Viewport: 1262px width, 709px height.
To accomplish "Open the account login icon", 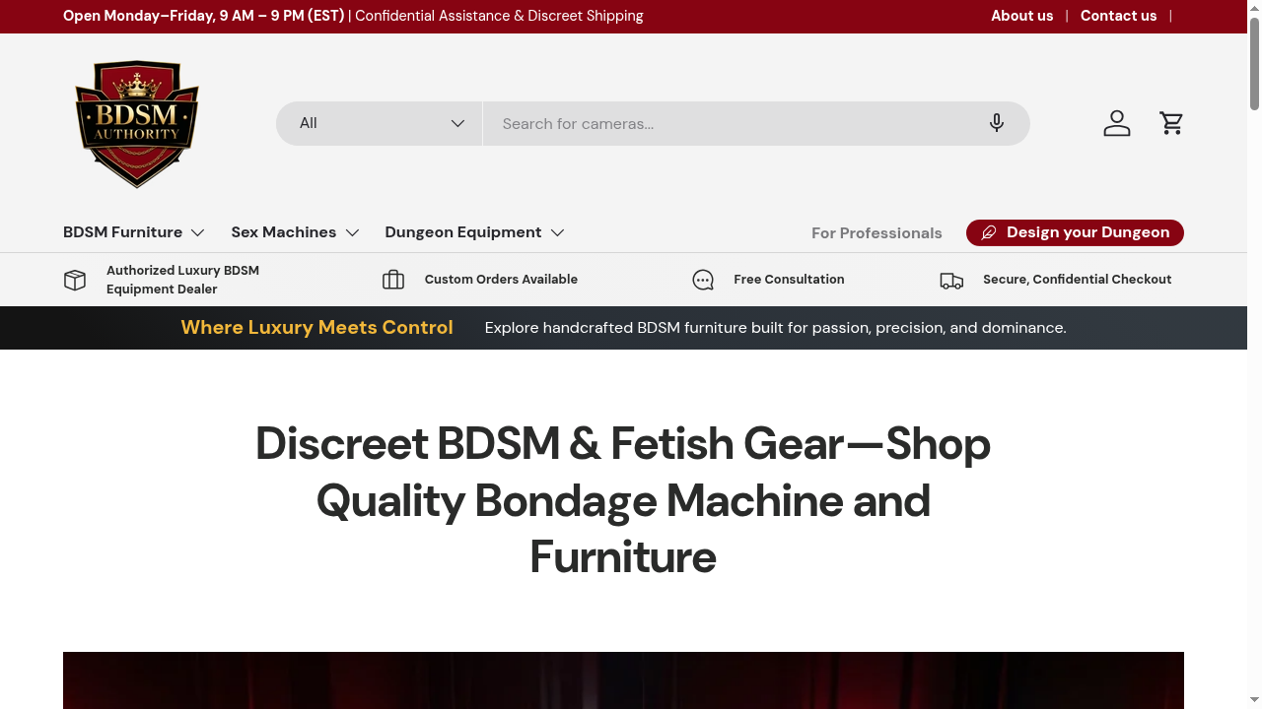I will [1116, 123].
